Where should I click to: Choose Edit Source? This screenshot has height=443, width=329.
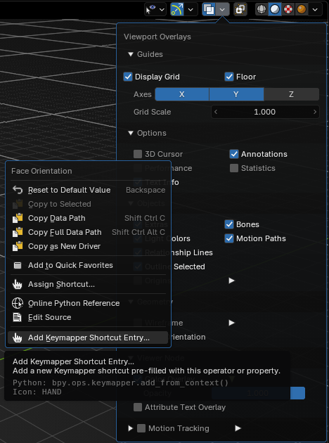[x=88, y=317]
